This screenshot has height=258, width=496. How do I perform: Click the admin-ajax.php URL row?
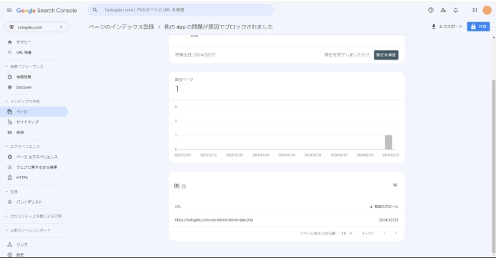(x=287, y=220)
